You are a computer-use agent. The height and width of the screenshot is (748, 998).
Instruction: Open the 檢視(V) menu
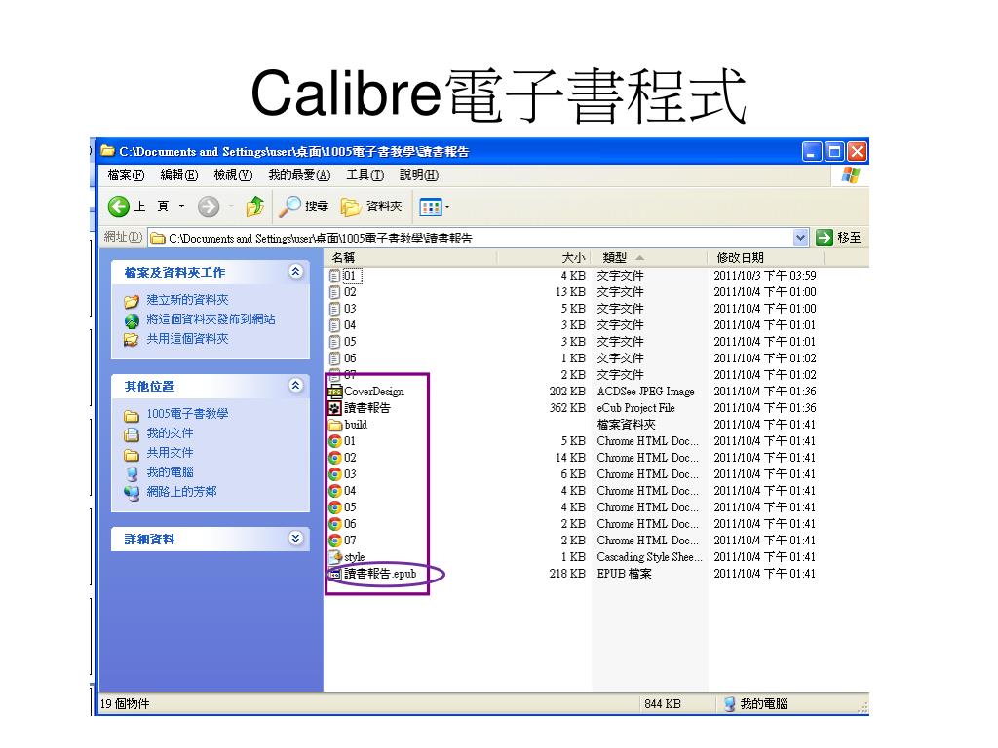click(233, 175)
